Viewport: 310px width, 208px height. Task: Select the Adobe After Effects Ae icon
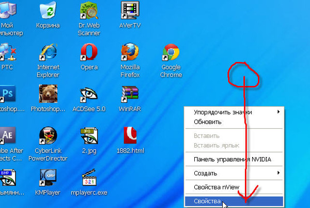tap(8, 135)
